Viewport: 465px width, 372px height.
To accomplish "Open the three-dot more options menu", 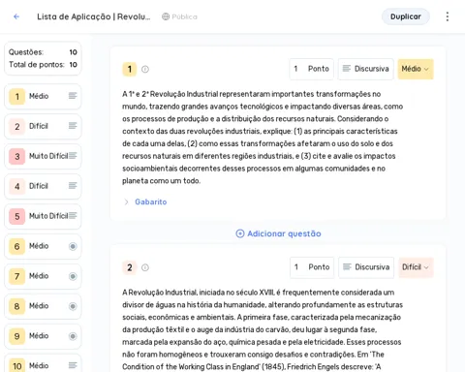I will [448, 16].
